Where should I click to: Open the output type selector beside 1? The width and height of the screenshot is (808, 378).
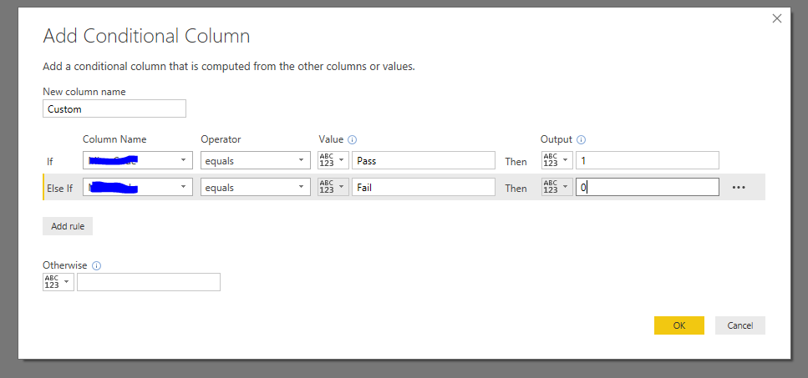[557, 160]
